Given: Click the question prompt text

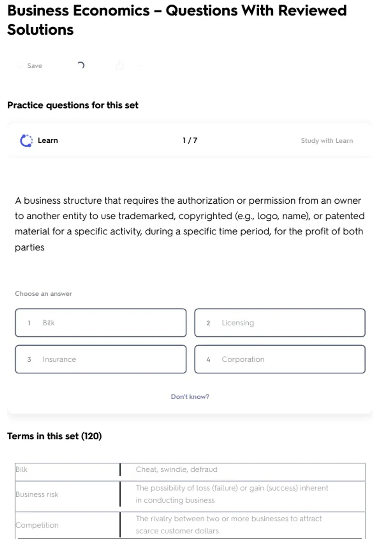Looking at the screenshot, I should 189,224.
